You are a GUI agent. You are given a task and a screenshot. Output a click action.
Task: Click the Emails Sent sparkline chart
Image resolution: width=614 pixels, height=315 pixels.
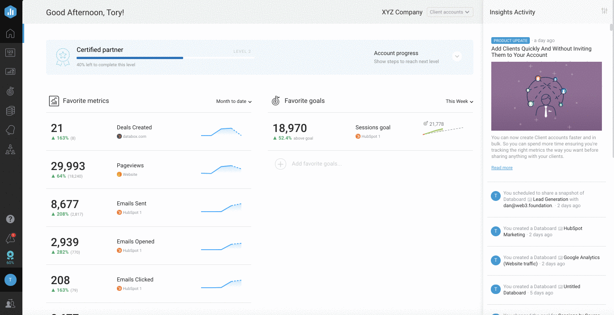[x=221, y=208]
